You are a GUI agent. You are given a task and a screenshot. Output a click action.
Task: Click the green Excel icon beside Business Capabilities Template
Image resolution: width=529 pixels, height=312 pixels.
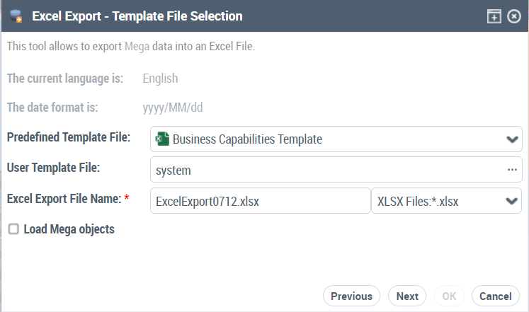(x=162, y=139)
